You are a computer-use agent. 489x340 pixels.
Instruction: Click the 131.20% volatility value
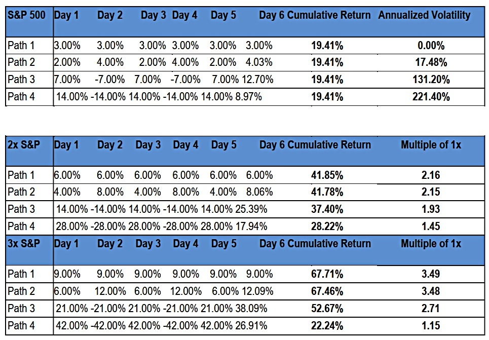click(431, 80)
